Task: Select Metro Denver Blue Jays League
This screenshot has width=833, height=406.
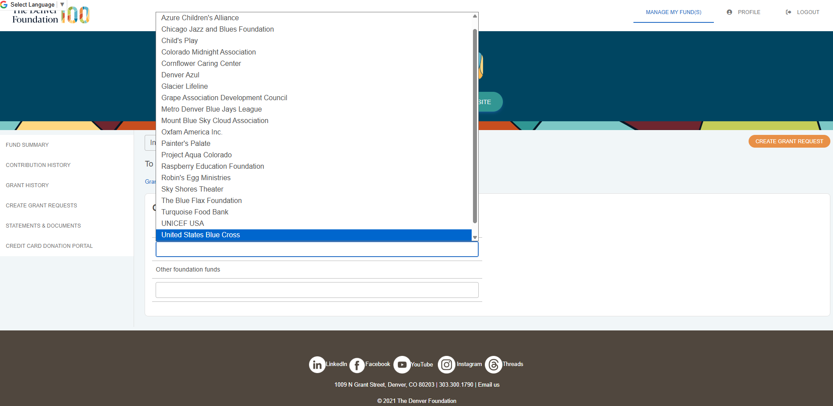Action: pos(314,109)
